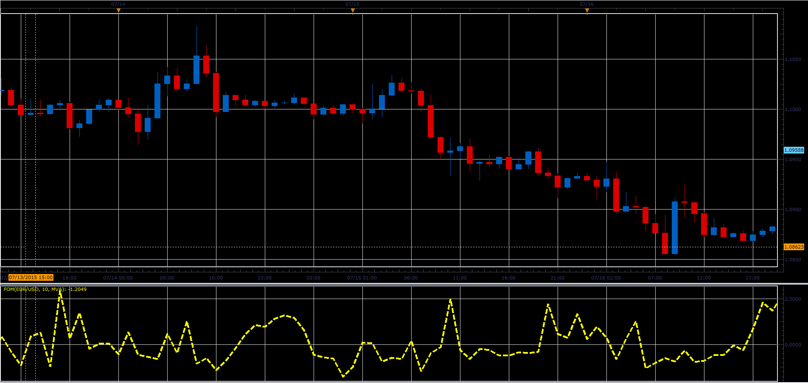Select the current price label 1.09588
Viewport: 808px width, 383px height.
click(x=794, y=150)
